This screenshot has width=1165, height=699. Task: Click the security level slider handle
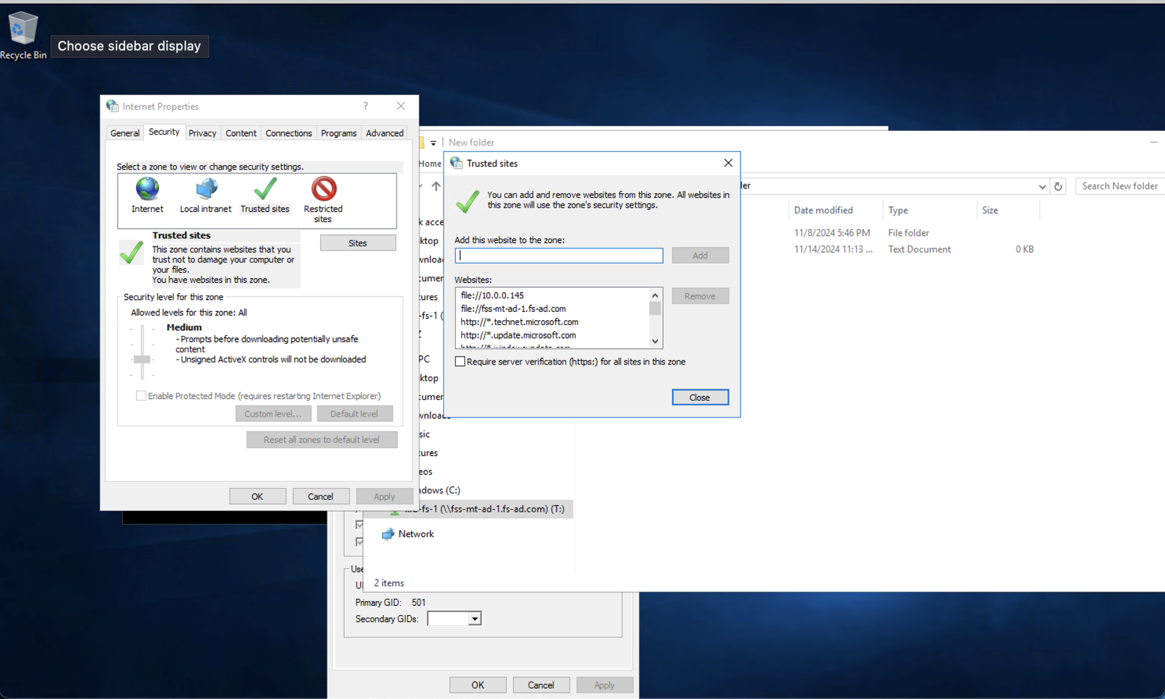tap(142, 358)
